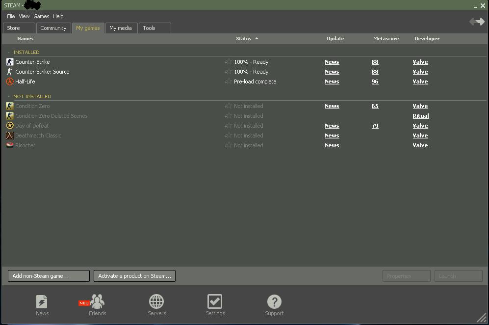The image size is (489, 325).
Task: Click the Launch button
Action: [x=459, y=276]
